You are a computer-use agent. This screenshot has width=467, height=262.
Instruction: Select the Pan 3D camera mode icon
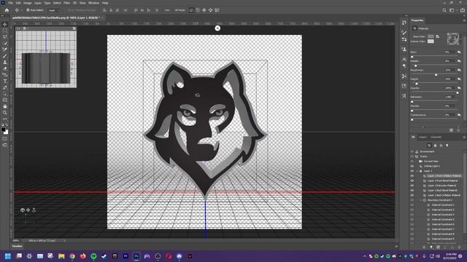coord(204,10)
